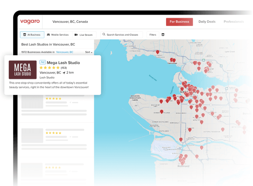Image resolution: width=253 pixels, height=186 pixels.
Task: Open the Filters button
Action: click(x=153, y=35)
